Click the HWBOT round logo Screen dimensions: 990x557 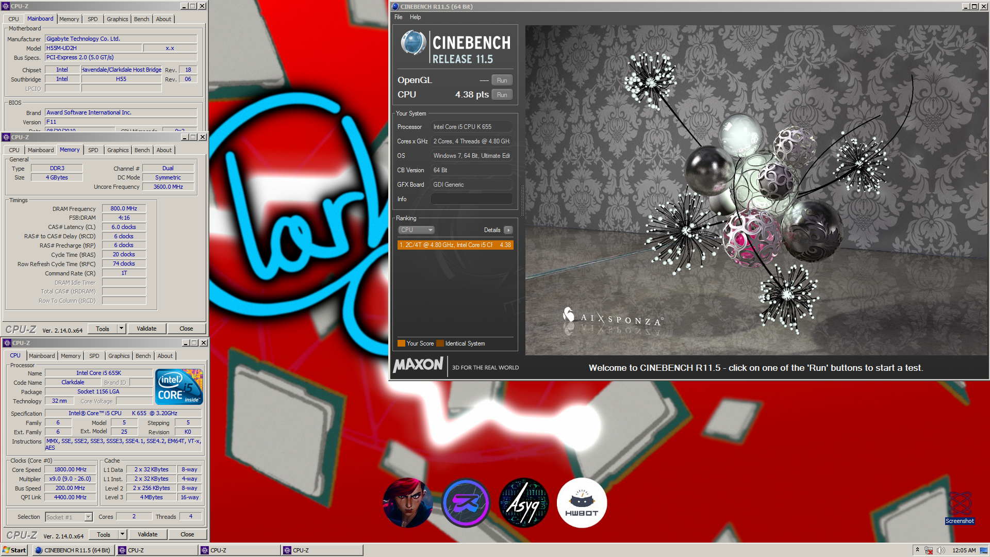point(582,503)
